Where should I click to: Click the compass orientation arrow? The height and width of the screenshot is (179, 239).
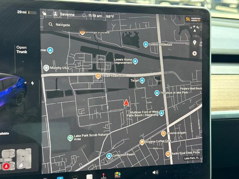pyautogui.click(x=195, y=31)
